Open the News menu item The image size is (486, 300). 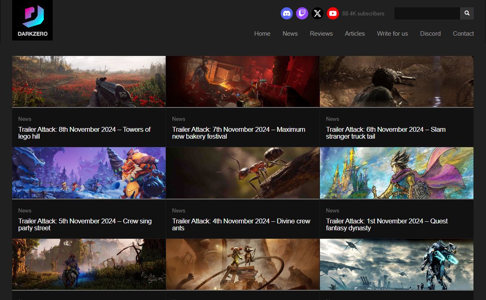click(x=290, y=34)
